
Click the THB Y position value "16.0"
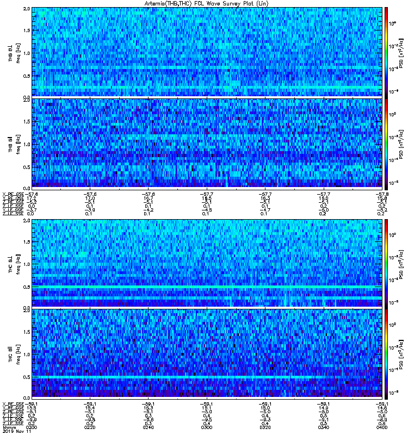pyautogui.click(x=323, y=198)
